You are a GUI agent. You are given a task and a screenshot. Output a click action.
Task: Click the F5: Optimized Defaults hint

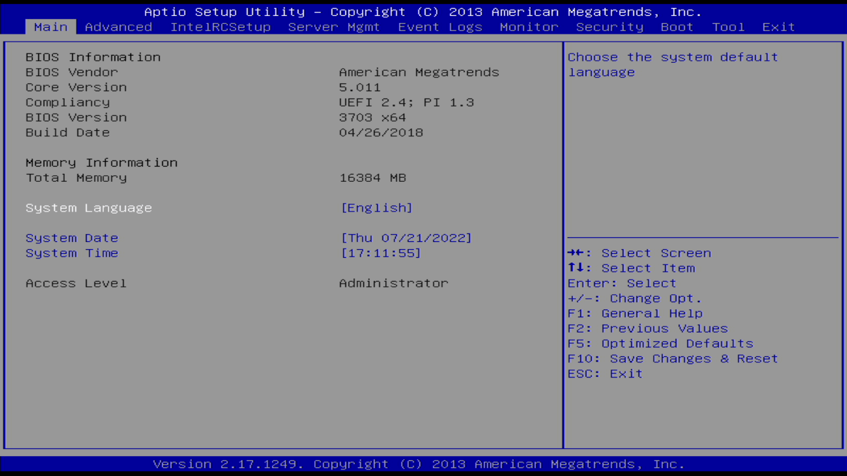point(660,344)
